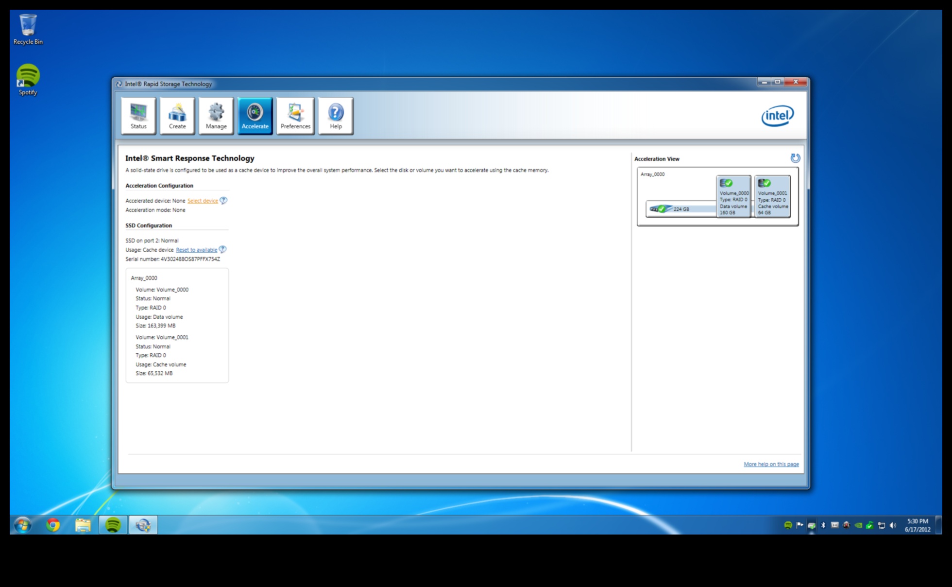Open More help on this page

pyautogui.click(x=771, y=464)
